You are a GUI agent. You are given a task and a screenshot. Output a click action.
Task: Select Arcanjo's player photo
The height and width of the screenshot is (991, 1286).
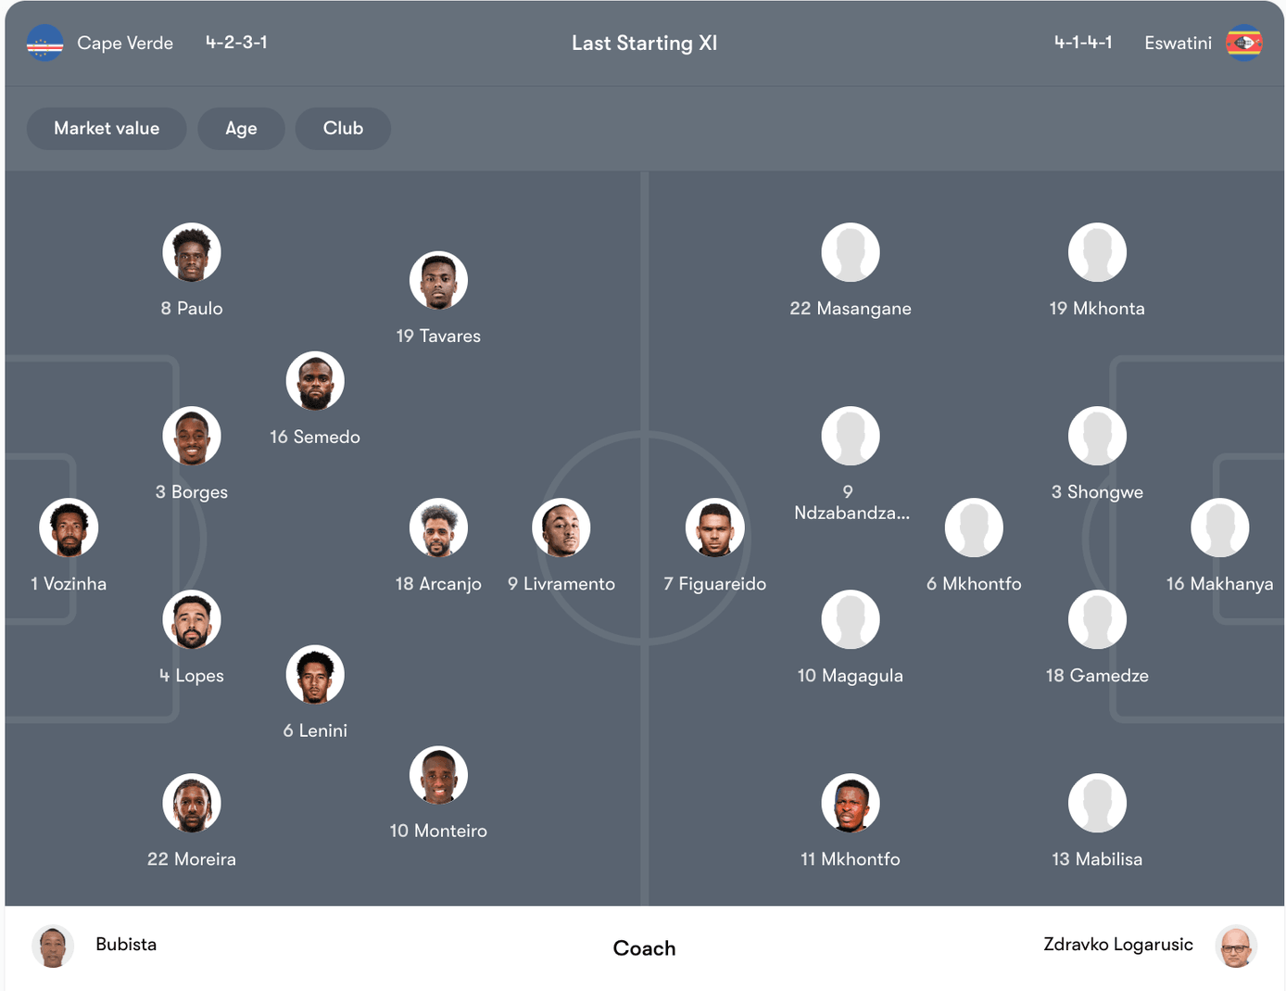pos(438,527)
